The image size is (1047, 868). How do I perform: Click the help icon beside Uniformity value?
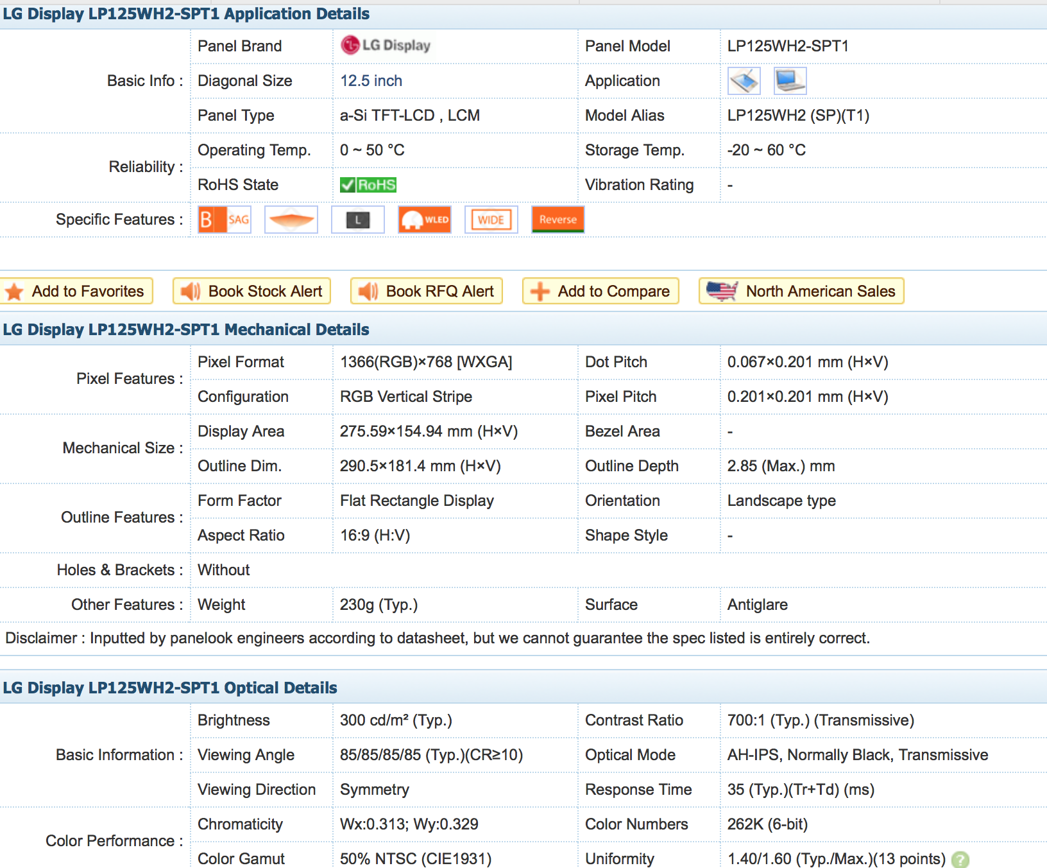click(x=960, y=859)
